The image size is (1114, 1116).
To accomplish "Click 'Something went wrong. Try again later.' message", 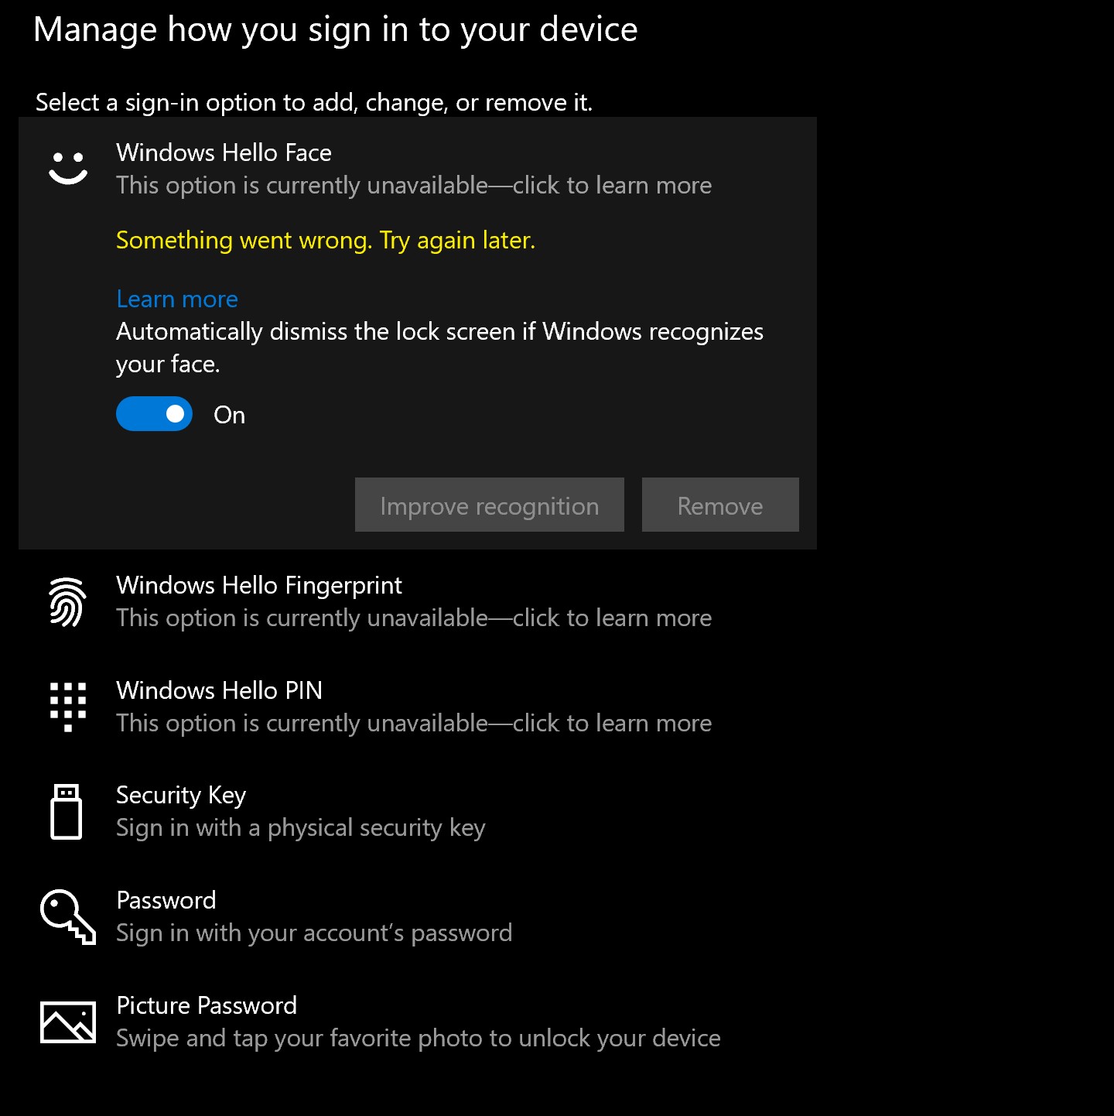I will click(x=326, y=241).
